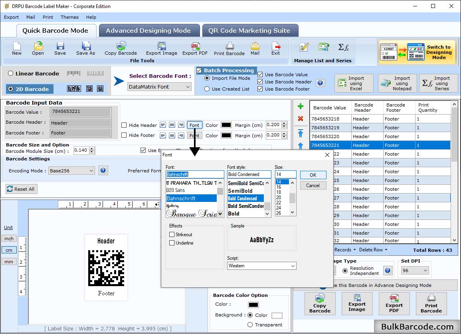Set unit to inch
This screenshot has height=334, width=461.
[x=9, y=239]
